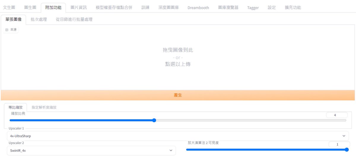The height and width of the screenshot is (157, 356).
Task: Click the 縮放比例 slider track
Action: click(178, 120)
